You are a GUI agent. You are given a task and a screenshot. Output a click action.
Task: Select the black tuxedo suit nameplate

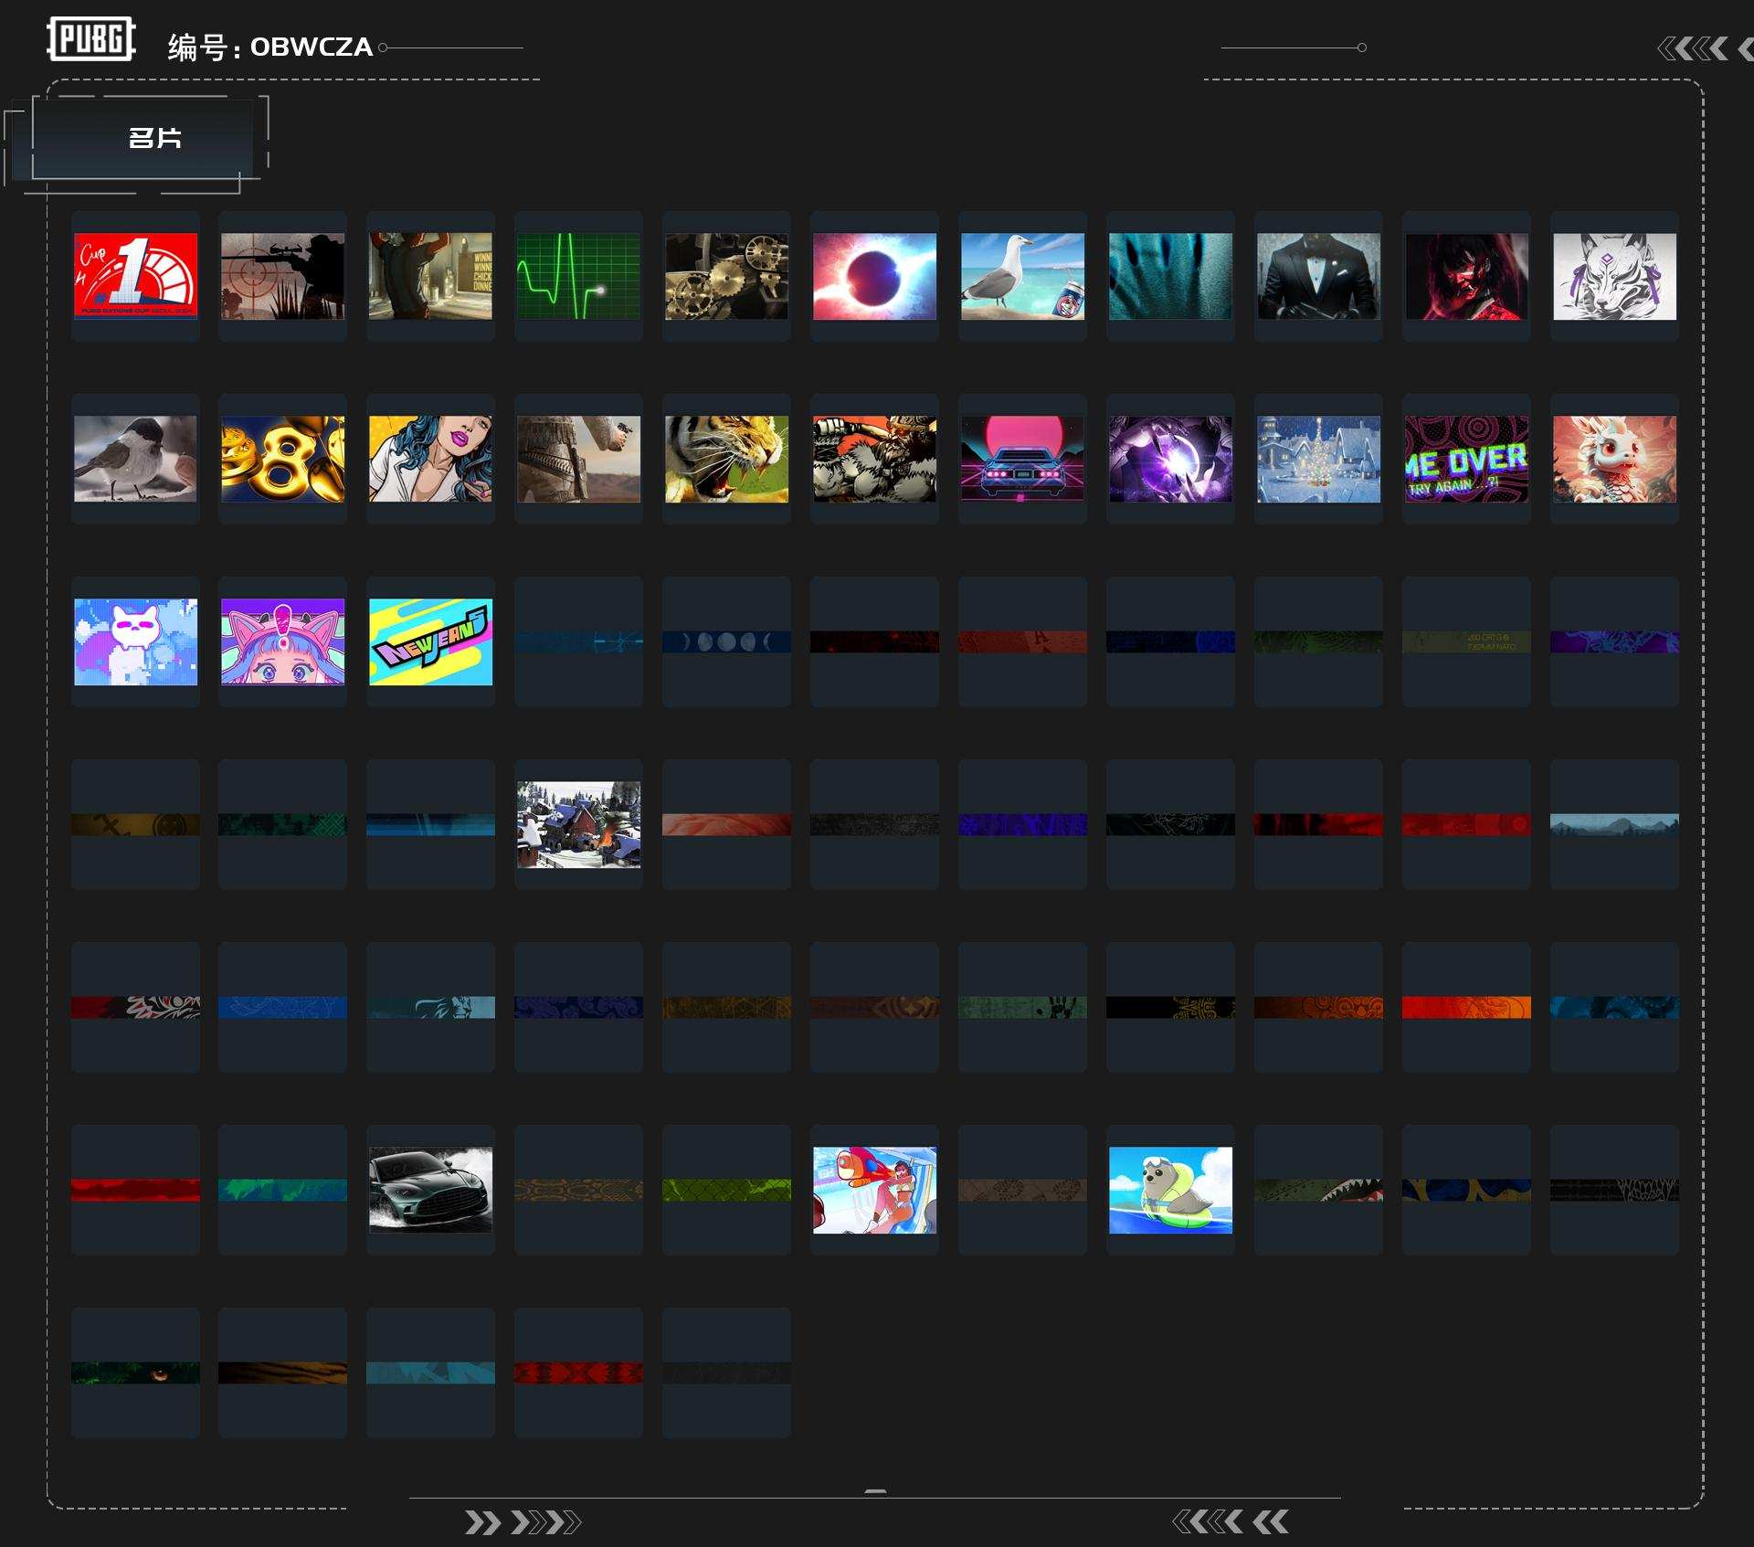point(1318,276)
